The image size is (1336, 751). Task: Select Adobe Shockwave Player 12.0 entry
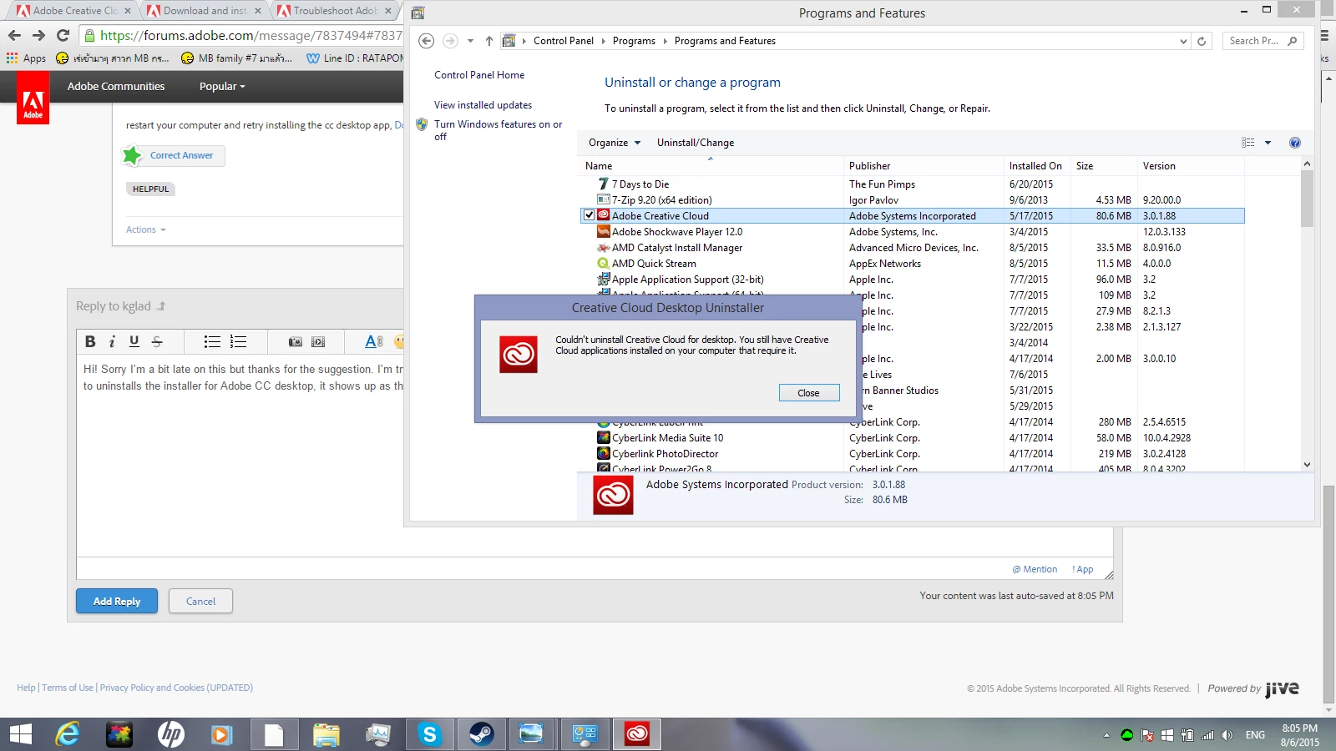coord(912,232)
